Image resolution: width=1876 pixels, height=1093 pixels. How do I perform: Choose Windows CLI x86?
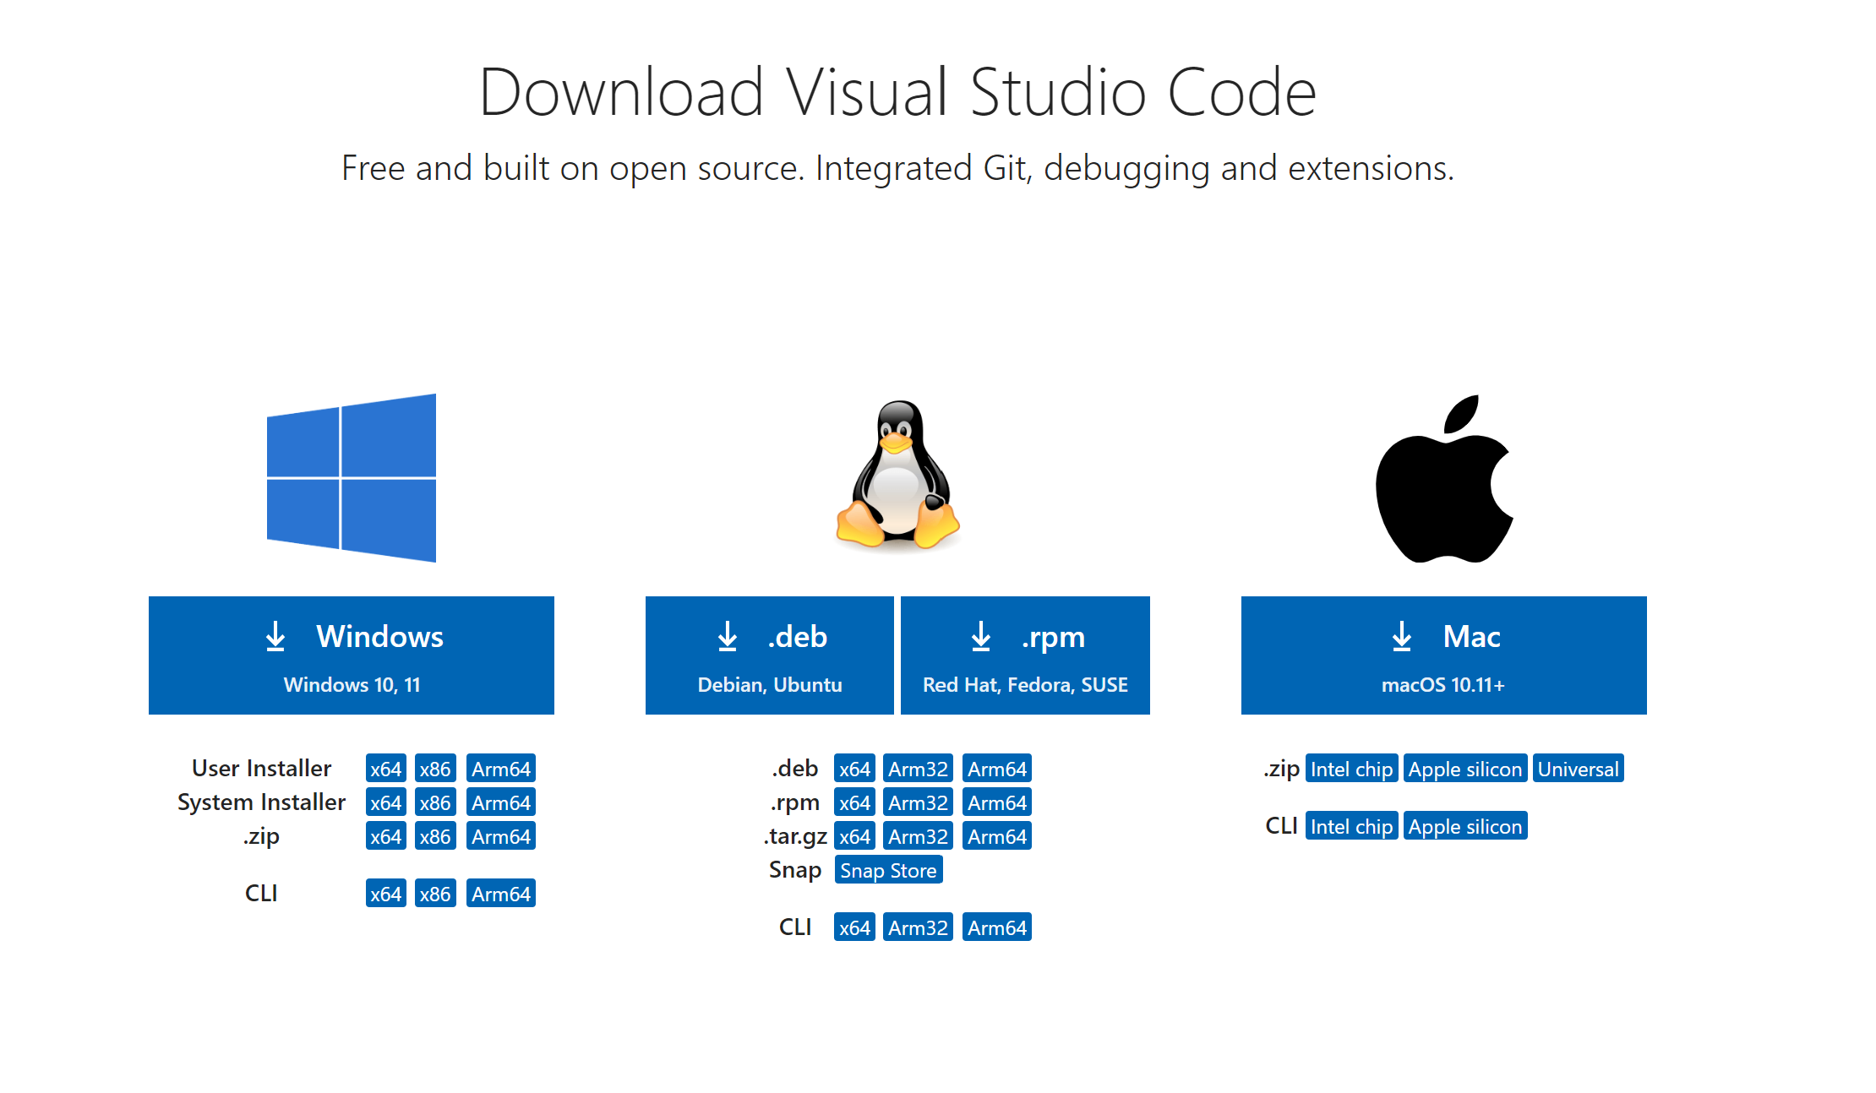click(x=435, y=894)
